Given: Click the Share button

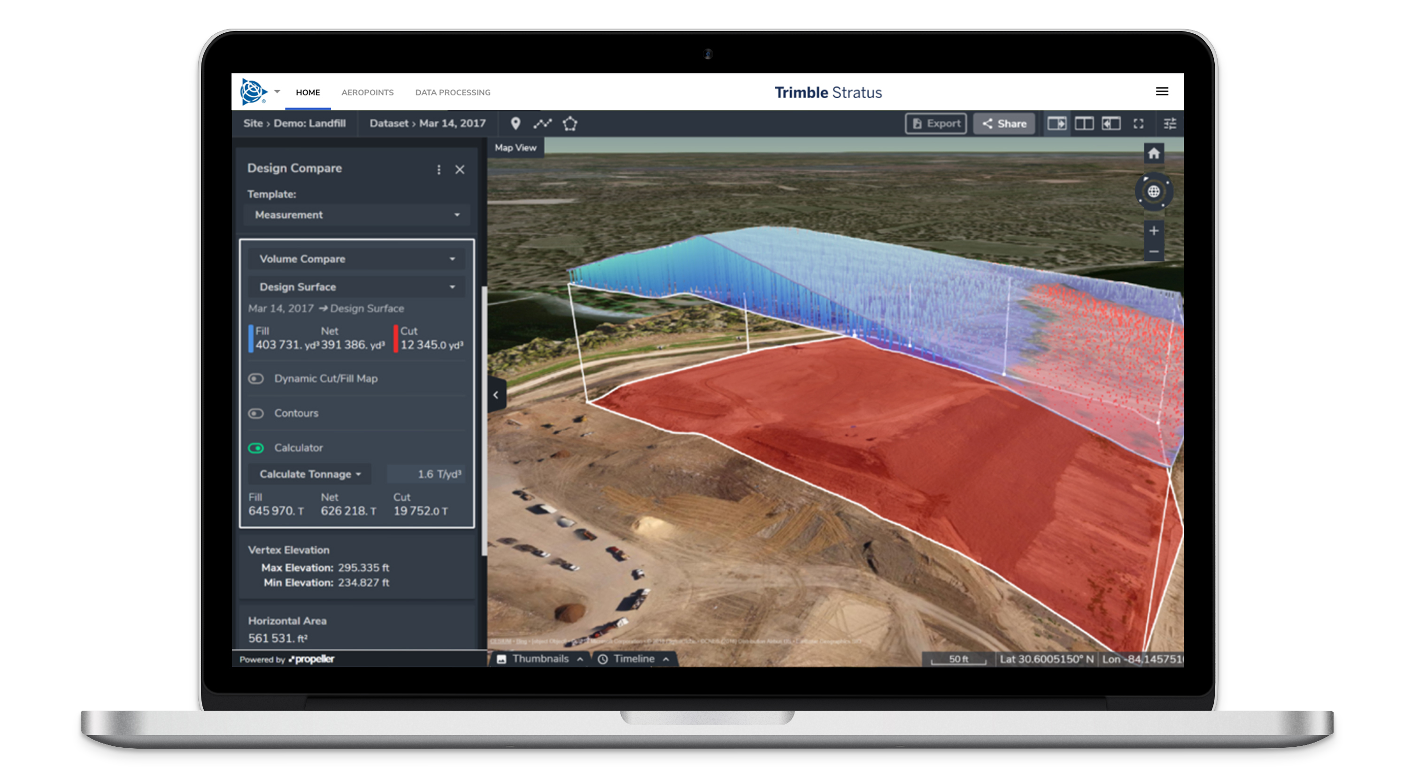Looking at the screenshot, I should click(x=1004, y=123).
